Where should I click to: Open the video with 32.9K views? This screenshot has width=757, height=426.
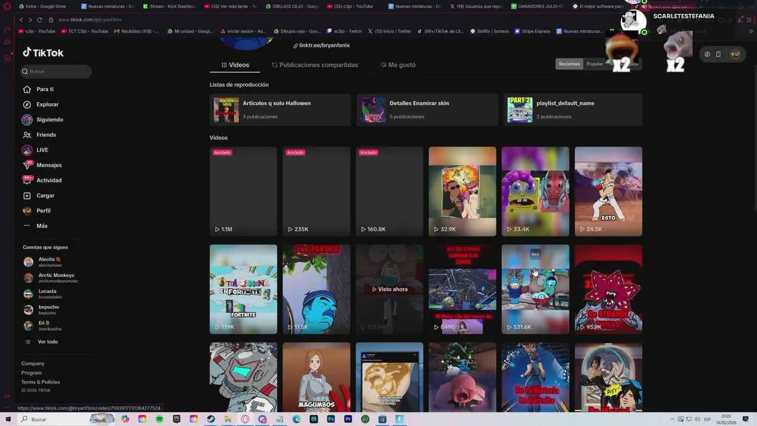(462, 192)
